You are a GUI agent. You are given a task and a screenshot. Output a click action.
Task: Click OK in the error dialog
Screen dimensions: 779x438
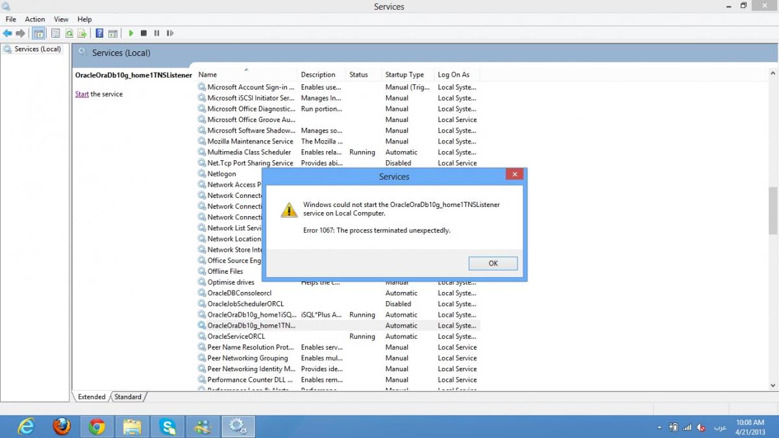(493, 263)
